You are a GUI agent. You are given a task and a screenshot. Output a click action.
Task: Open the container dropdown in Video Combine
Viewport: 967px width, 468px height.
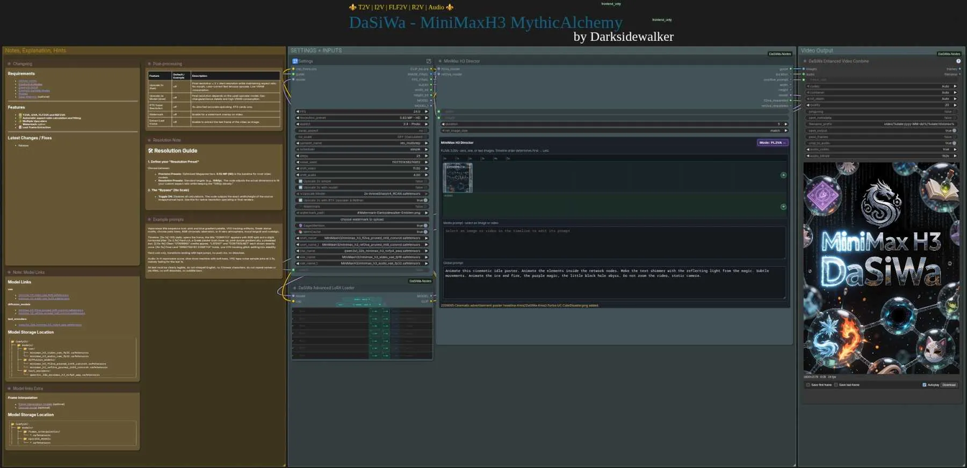pos(882,93)
